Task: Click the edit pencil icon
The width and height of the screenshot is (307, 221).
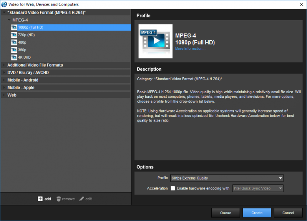Action: click(x=81, y=199)
